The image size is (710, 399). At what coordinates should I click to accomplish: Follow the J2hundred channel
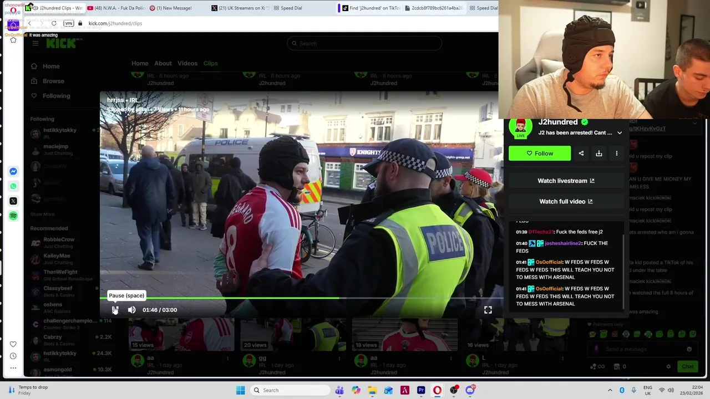(x=540, y=154)
